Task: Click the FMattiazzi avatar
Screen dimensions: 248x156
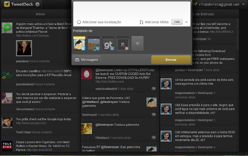Action: [x=86, y=129]
